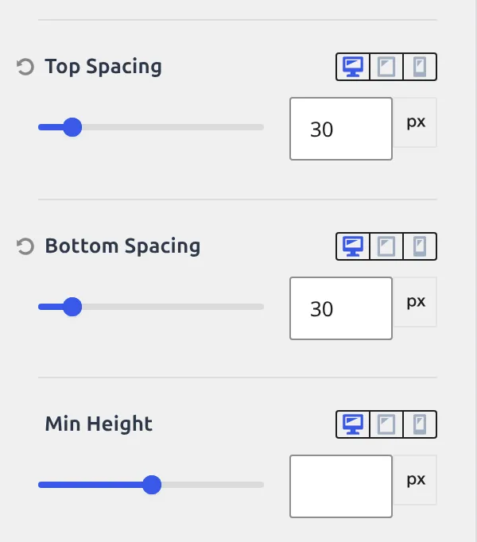Open the Top Spacing px unit selector

tap(415, 122)
